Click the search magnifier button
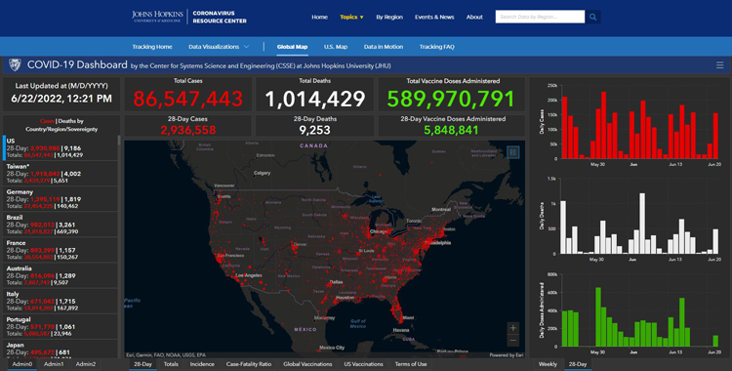The width and height of the screenshot is (732, 371). [x=592, y=17]
